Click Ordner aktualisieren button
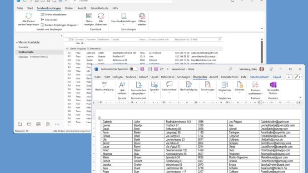The width and height of the screenshot is (308, 173). click(x=54, y=15)
